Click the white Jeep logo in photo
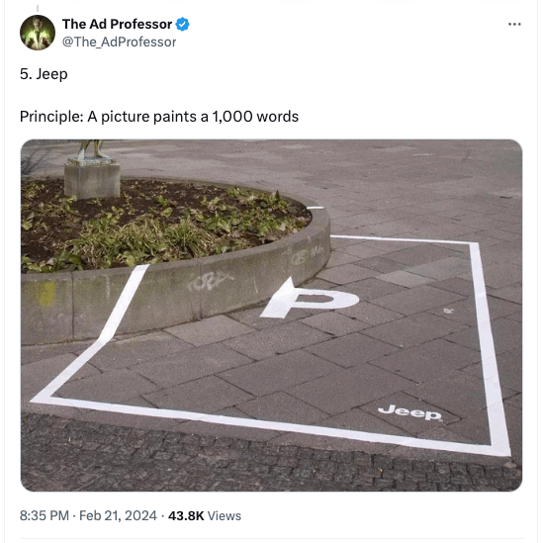The image size is (542, 543). pos(409,412)
